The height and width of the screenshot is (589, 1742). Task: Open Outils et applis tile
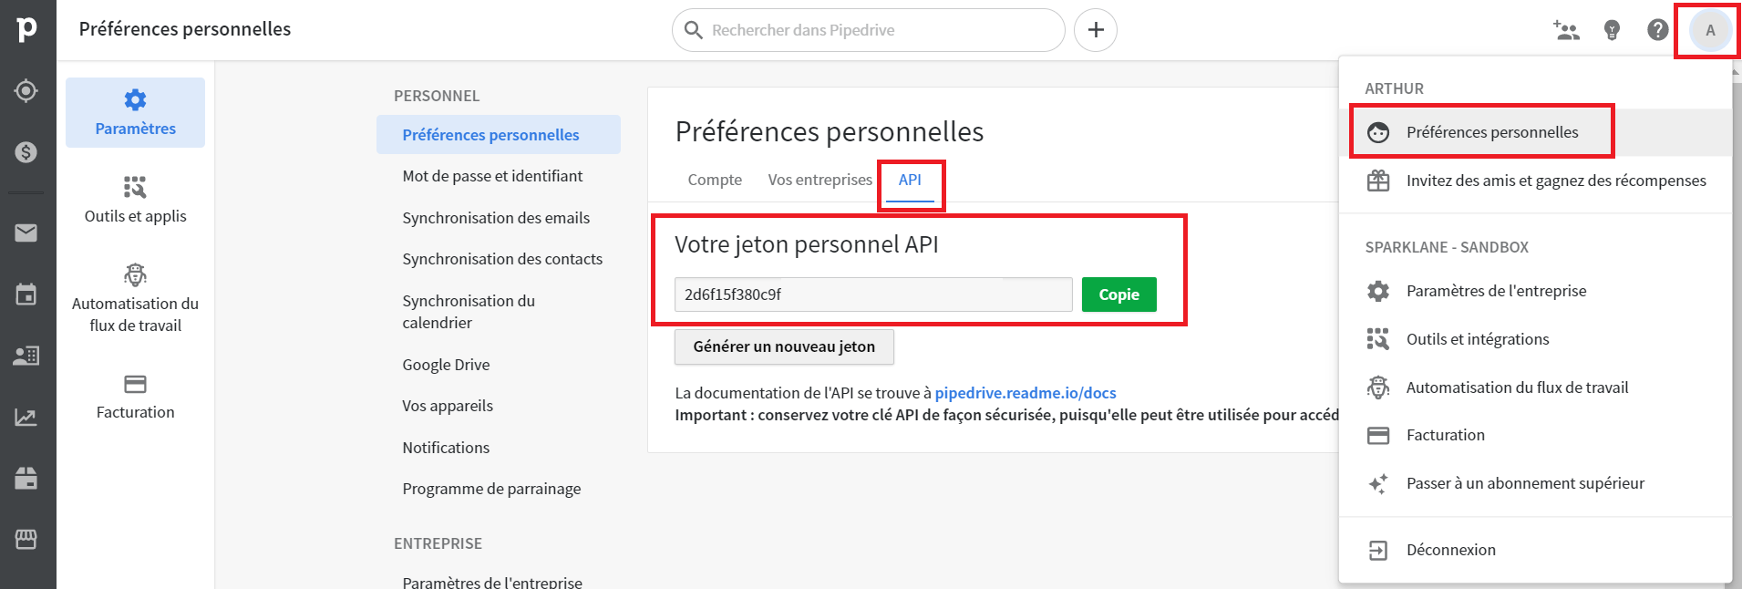[135, 201]
